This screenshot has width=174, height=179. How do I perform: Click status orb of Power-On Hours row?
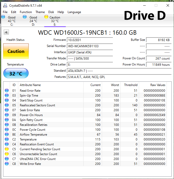(x=7, y=115)
